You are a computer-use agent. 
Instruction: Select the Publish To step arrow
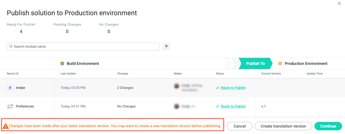pos(255,63)
